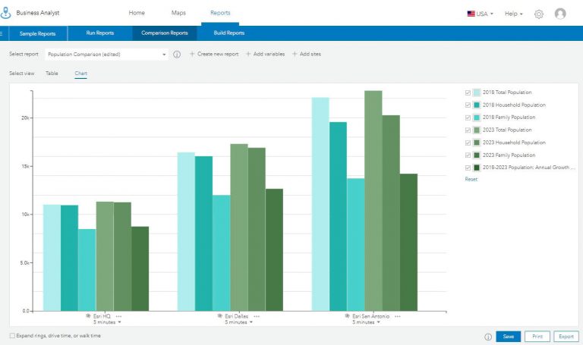The width and height of the screenshot is (583, 345).
Task: Open the Select report dropdown
Action: pos(106,55)
